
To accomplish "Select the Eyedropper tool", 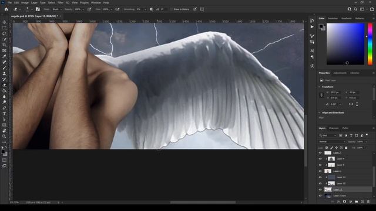I will point(4,56).
